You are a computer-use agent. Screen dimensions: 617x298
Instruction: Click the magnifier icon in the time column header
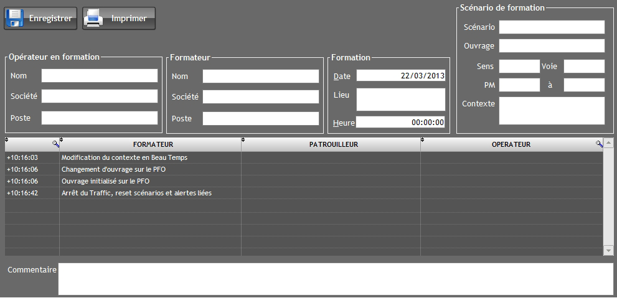click(55, 144)
